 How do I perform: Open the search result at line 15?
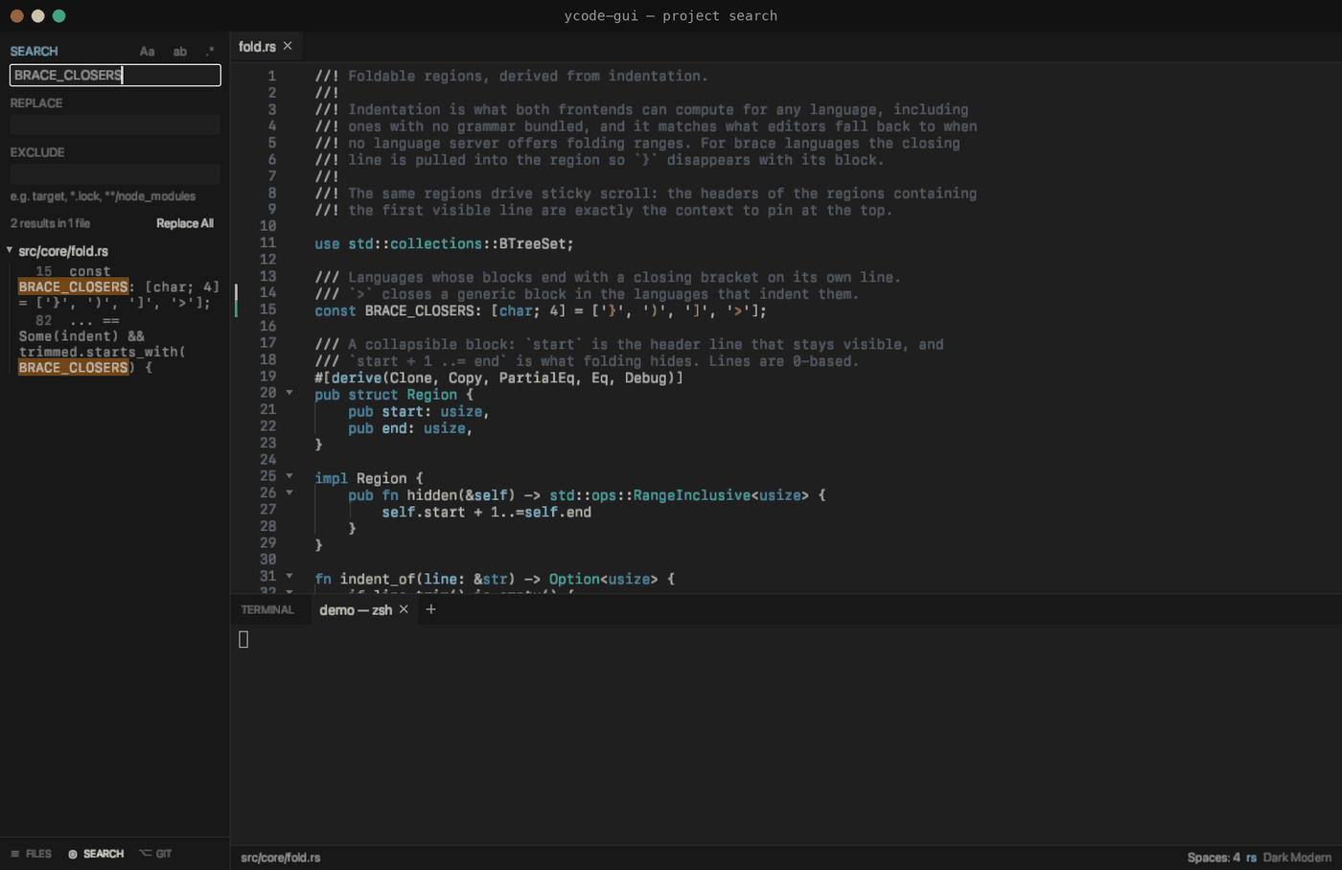119,286
